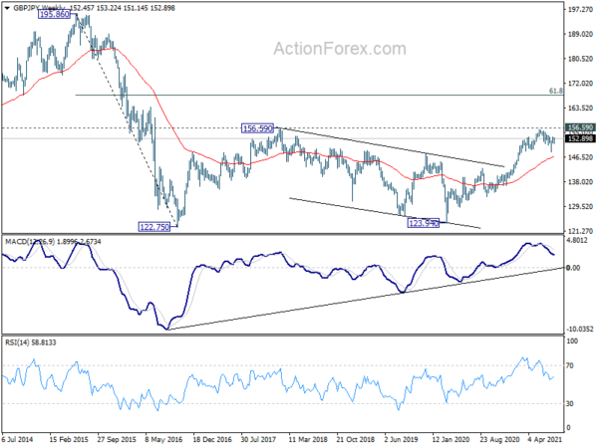
Task: Click the 18 Dec 2016 date label
Action: click(212, 440)
